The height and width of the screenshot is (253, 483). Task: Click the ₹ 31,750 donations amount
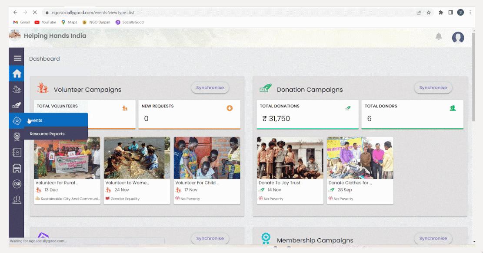(276, 119)
